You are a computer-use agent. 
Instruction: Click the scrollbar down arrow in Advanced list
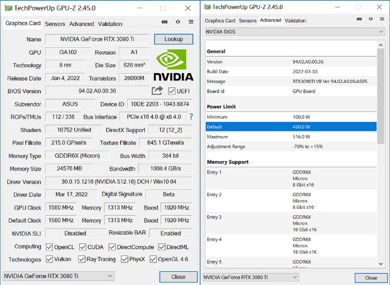(x=381, y=264)
